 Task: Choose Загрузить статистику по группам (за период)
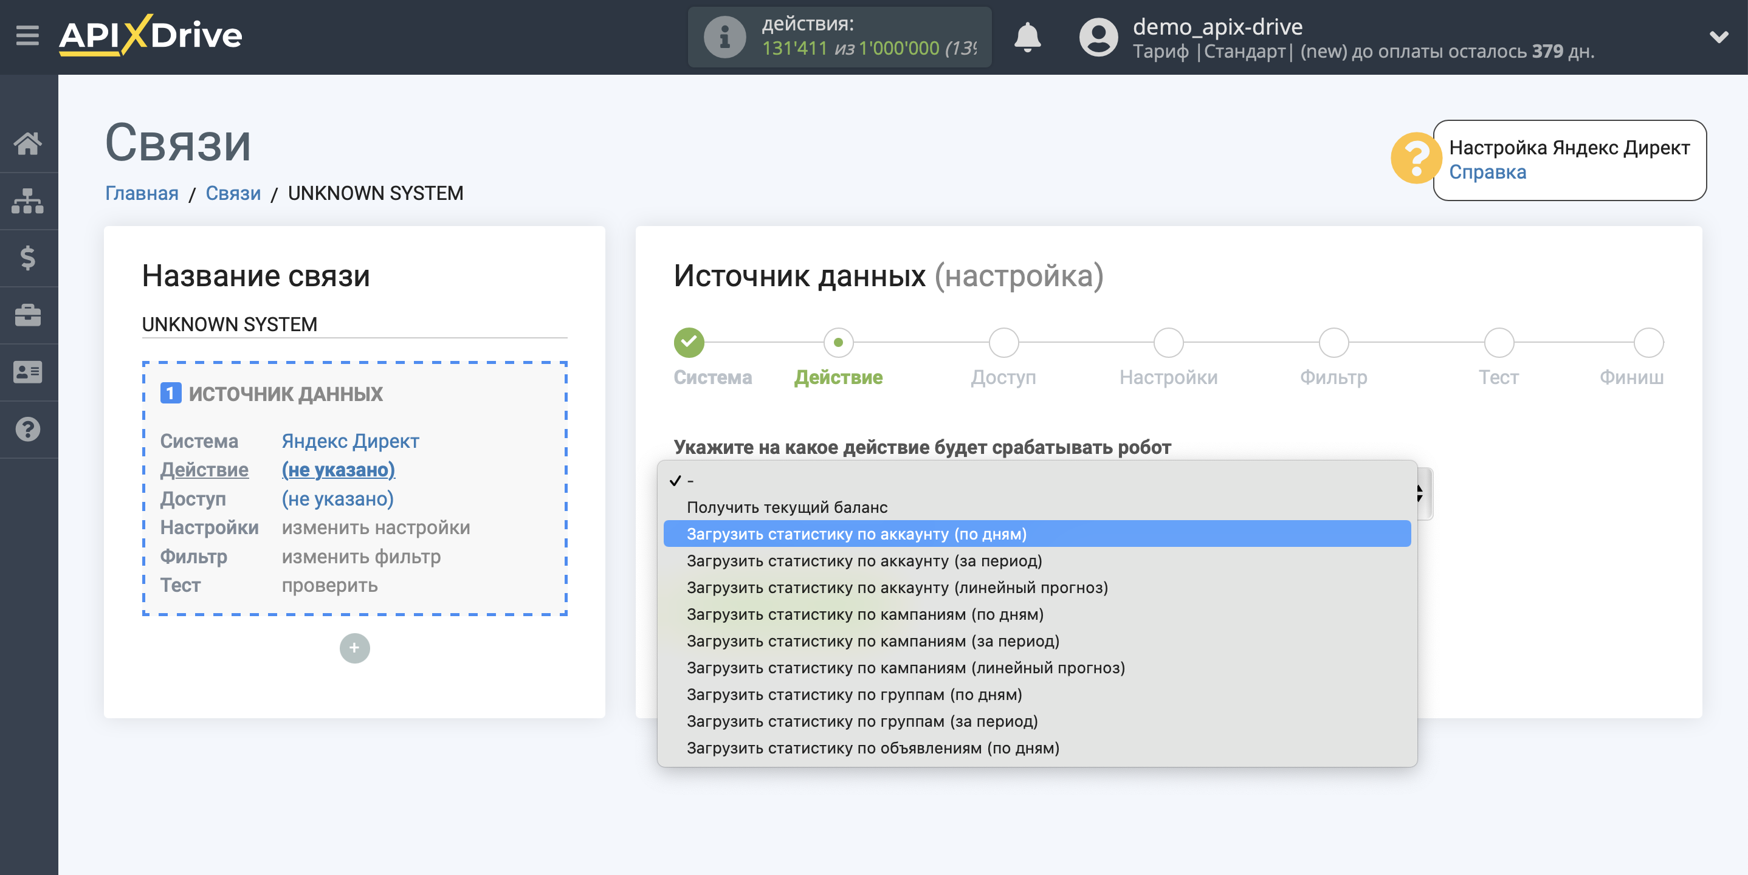point(1037,721)
